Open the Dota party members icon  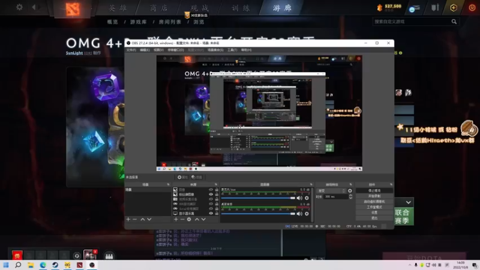pyautogui.click(x=109, y=256)
